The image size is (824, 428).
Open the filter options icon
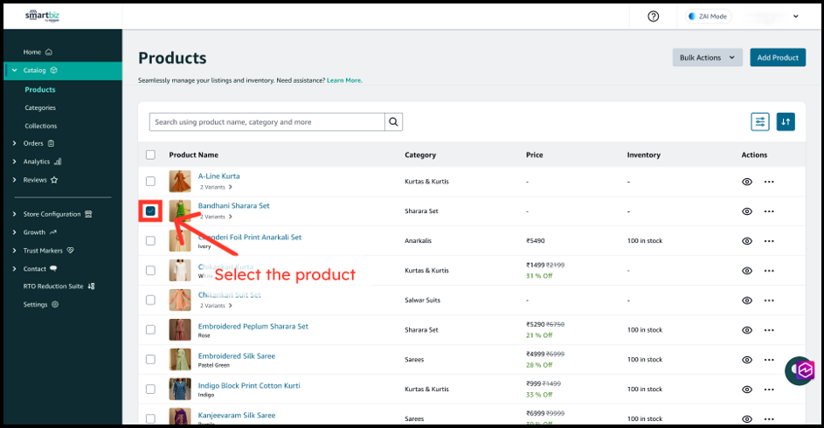coord(760,122)
